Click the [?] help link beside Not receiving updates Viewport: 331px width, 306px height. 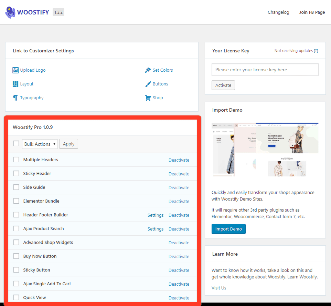pyautogui.click(x=316, y=51)
